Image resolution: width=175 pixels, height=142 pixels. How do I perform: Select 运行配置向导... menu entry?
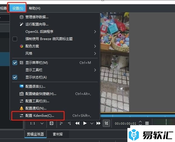tap(55, 24)
